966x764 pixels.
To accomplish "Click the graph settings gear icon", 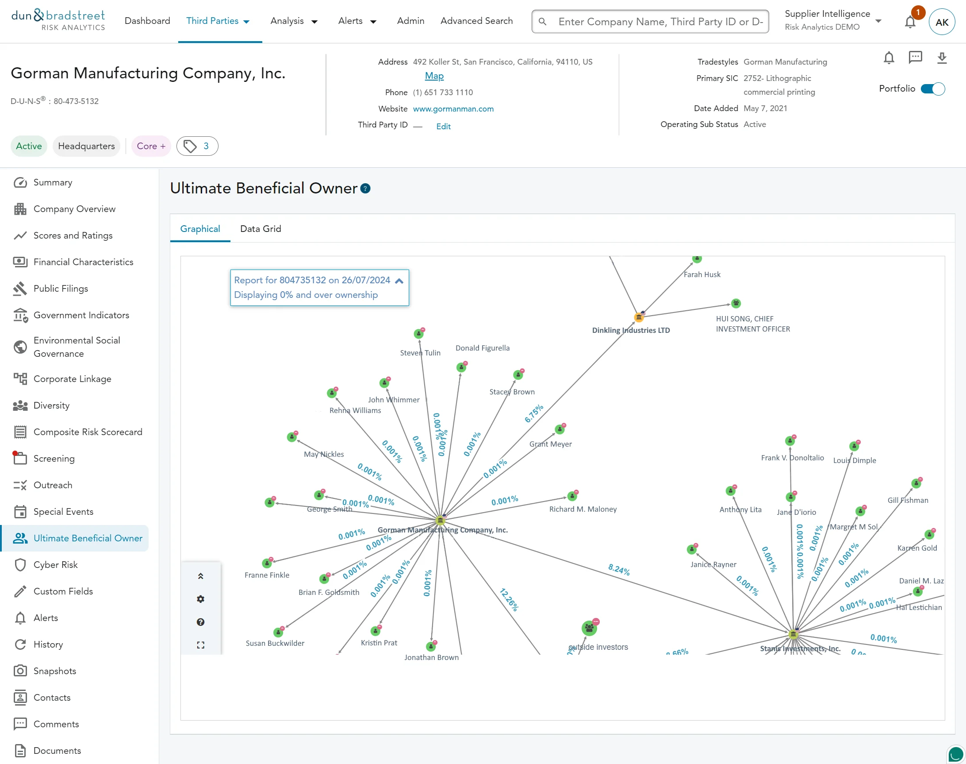I will coord(201,599).
